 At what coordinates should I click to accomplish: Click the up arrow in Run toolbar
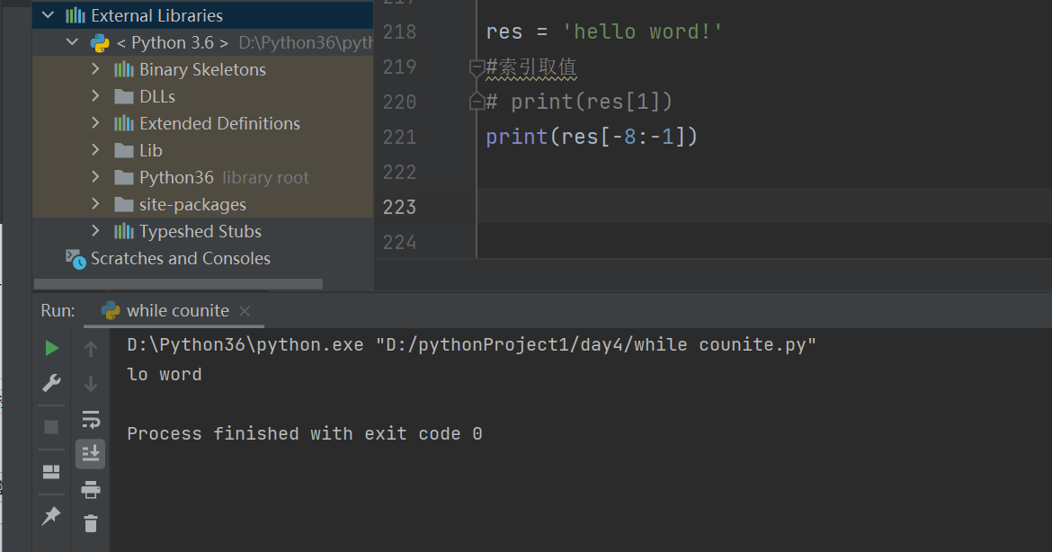(91, 349)
